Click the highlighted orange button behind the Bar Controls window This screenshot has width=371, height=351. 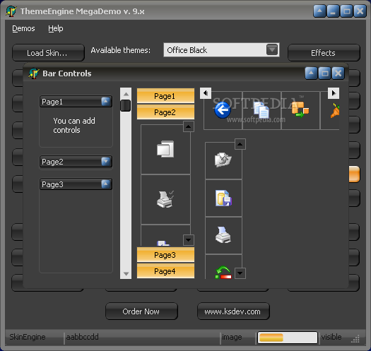point(354,174)
